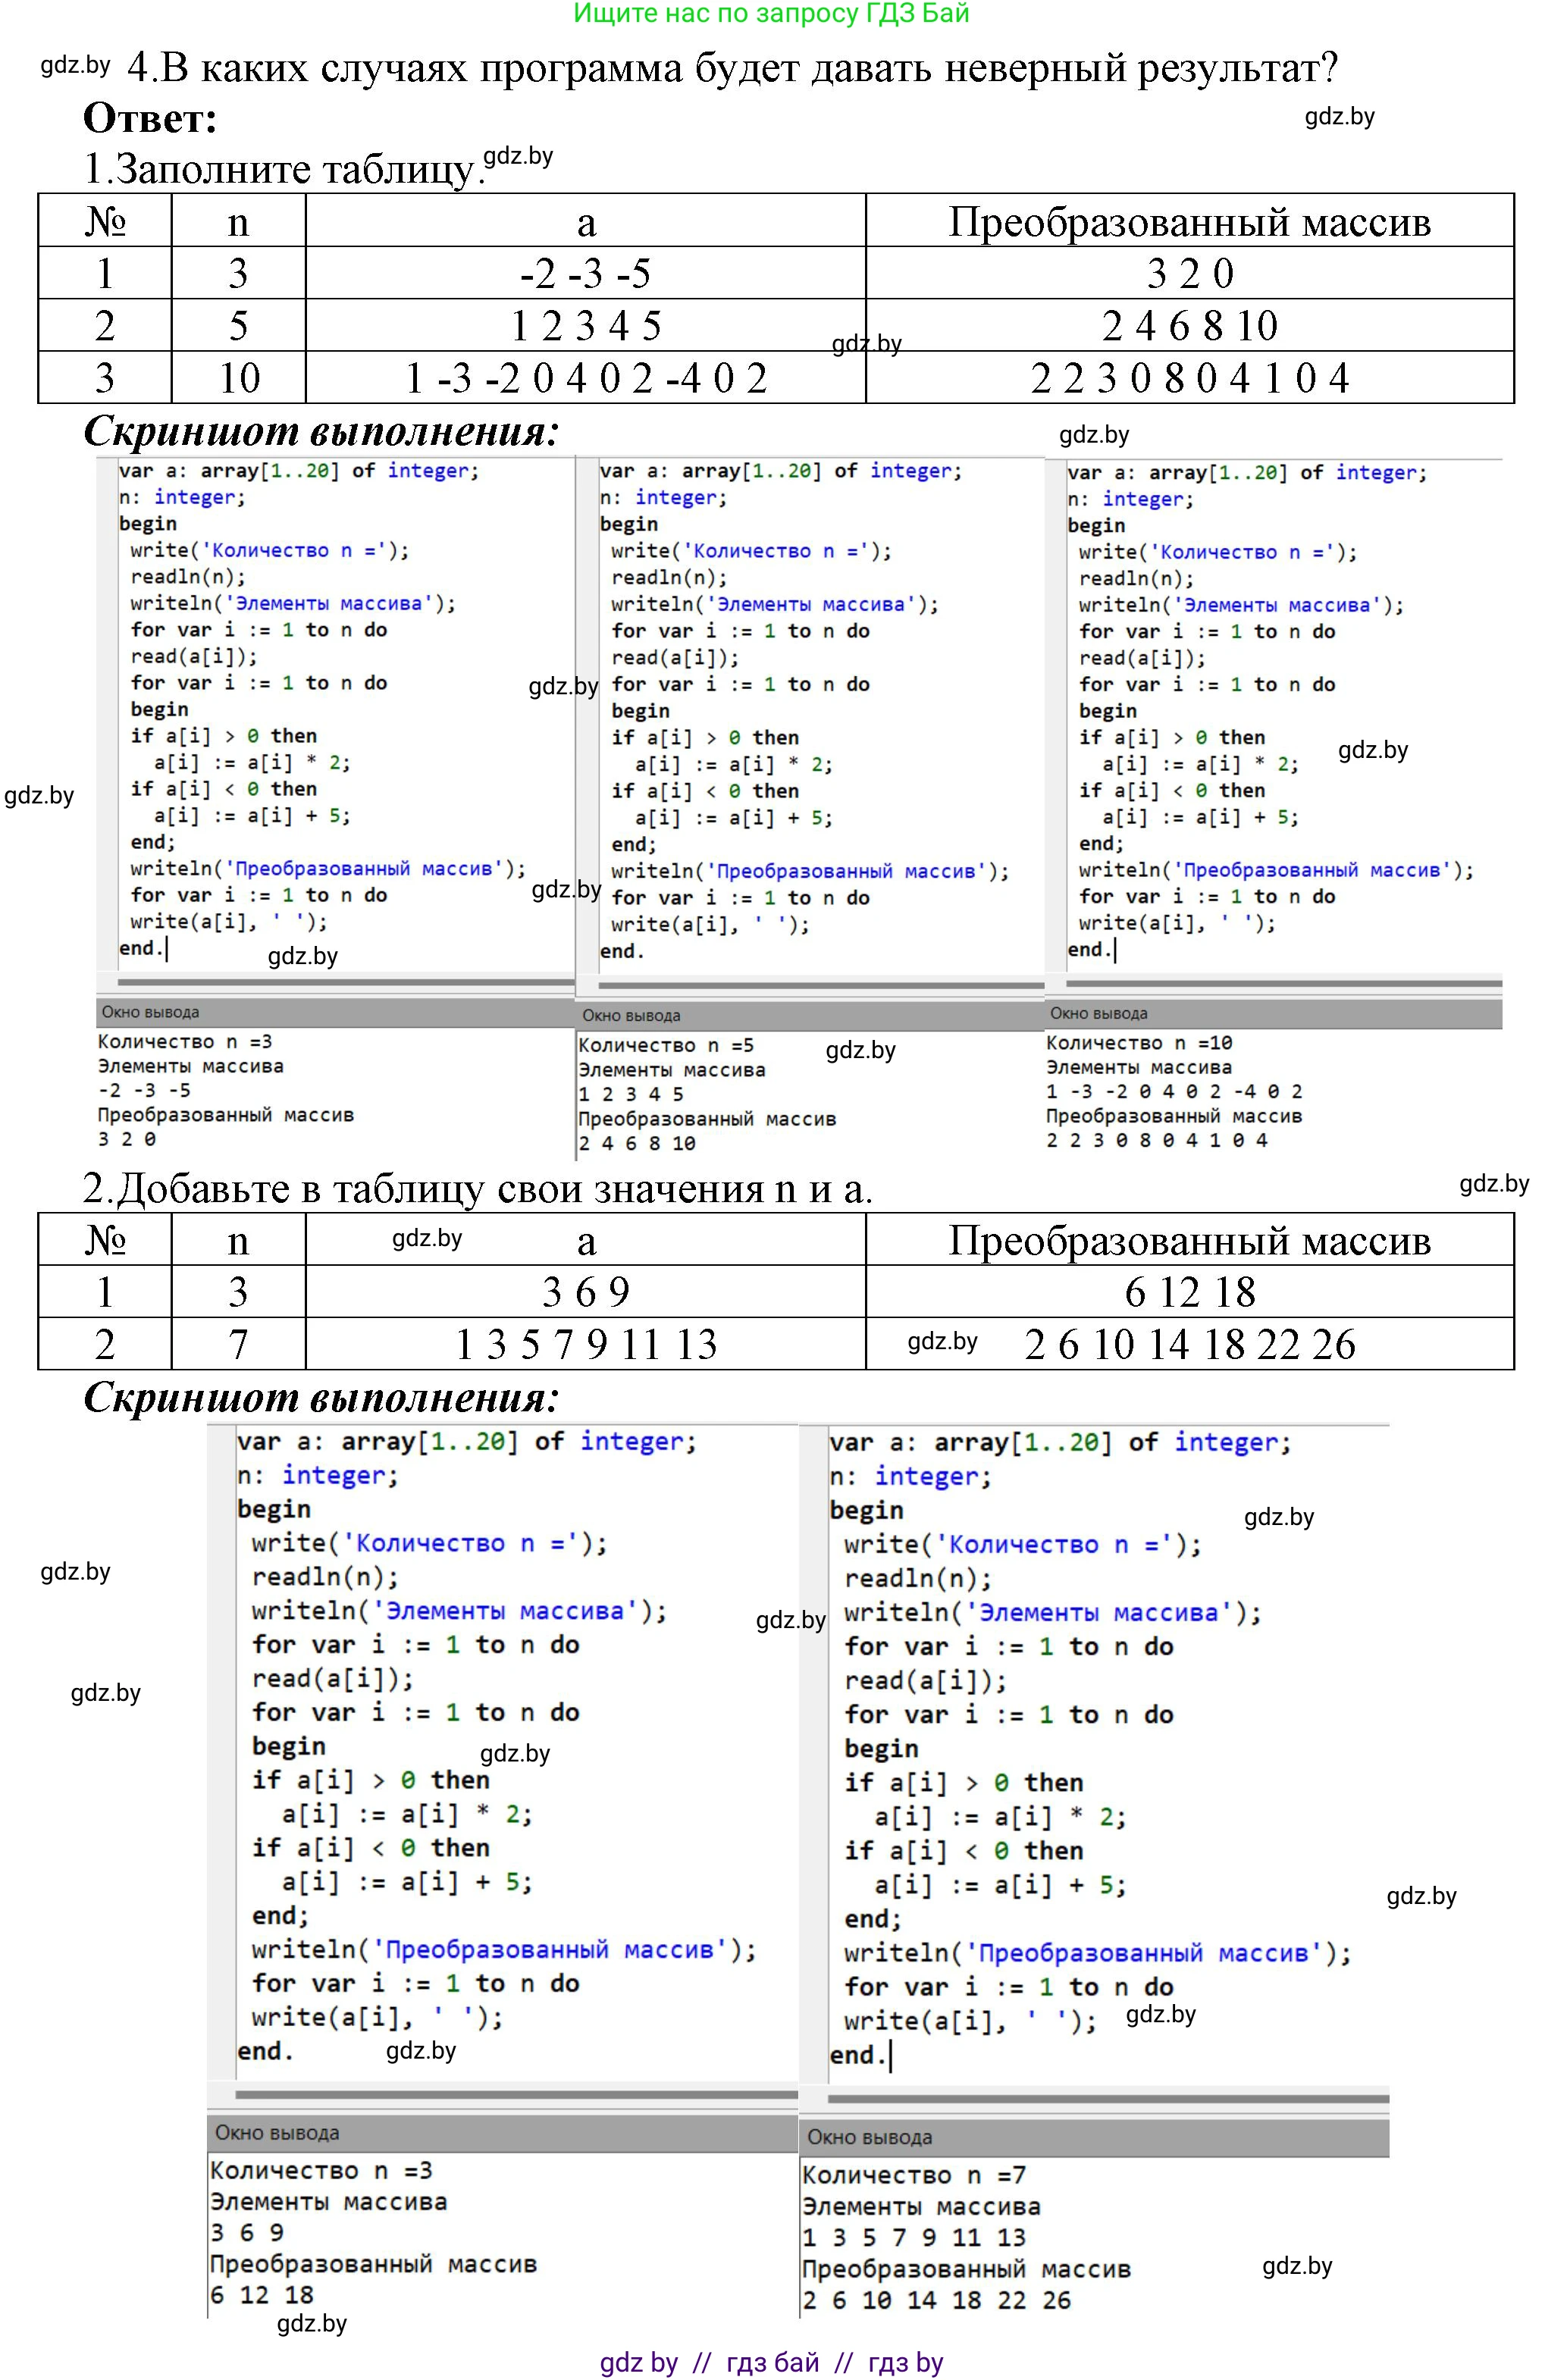Click the cell with '2 2 3 0 8 0 4 1 0 4'
Viewport: 1545px width, 2380px height.
coord(1189,378)
